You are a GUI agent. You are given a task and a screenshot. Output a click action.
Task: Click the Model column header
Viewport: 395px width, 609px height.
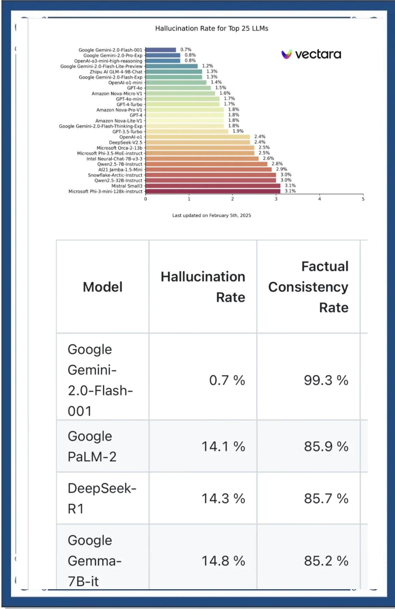pos(103,287)
